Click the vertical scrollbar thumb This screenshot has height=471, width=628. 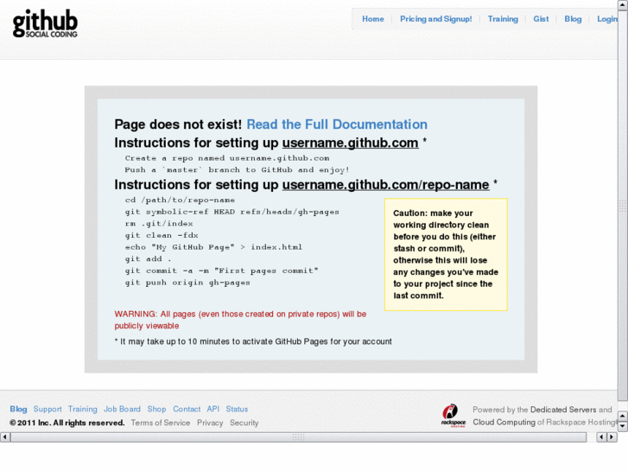point(623,205)
